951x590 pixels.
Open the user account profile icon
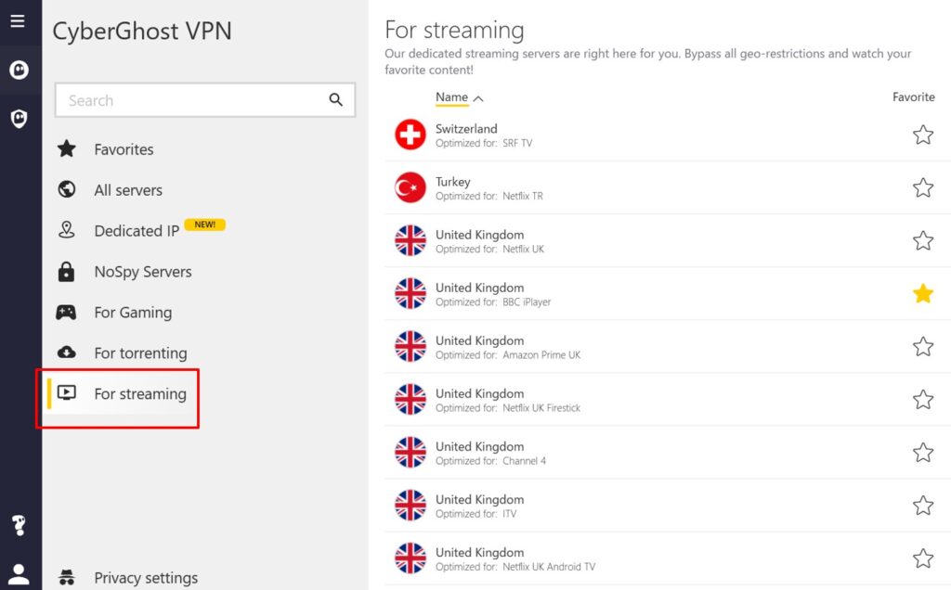coord(19,573)
